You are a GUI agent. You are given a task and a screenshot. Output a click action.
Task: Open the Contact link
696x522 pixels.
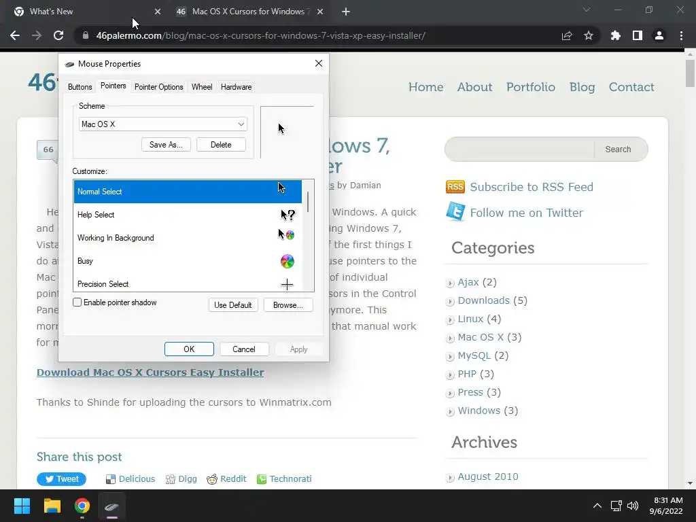631,87
